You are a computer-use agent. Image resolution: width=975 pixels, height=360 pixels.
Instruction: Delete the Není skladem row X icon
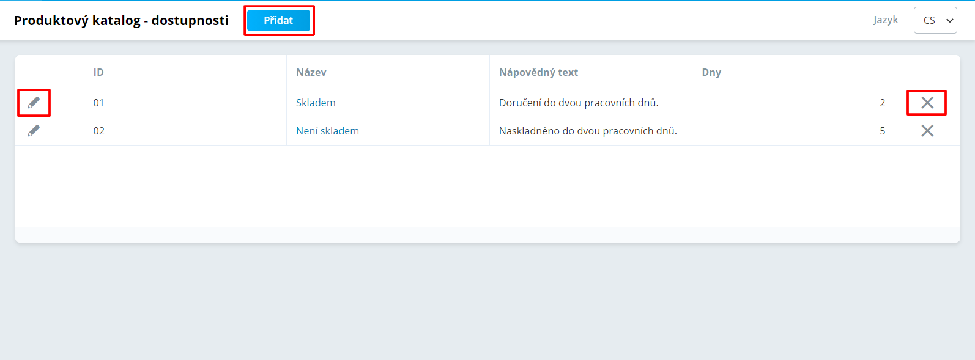[927, 131]
